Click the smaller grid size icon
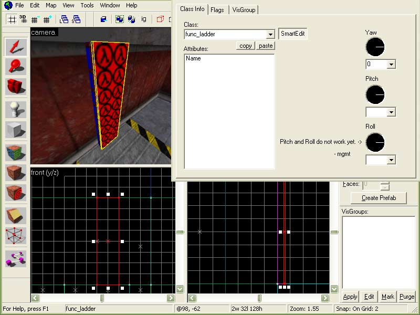The image size is (420, 315). click(x=35, y=19)
